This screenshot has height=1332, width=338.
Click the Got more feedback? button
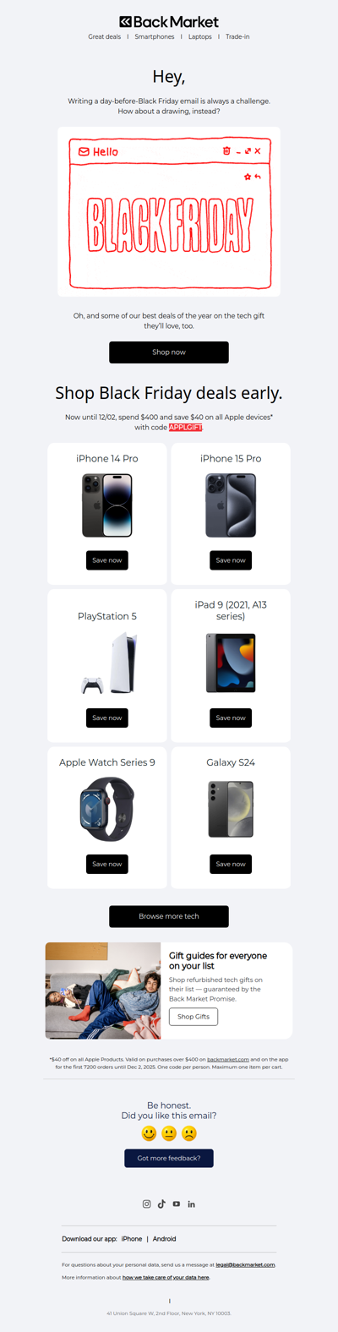[x=169, y=1158]
